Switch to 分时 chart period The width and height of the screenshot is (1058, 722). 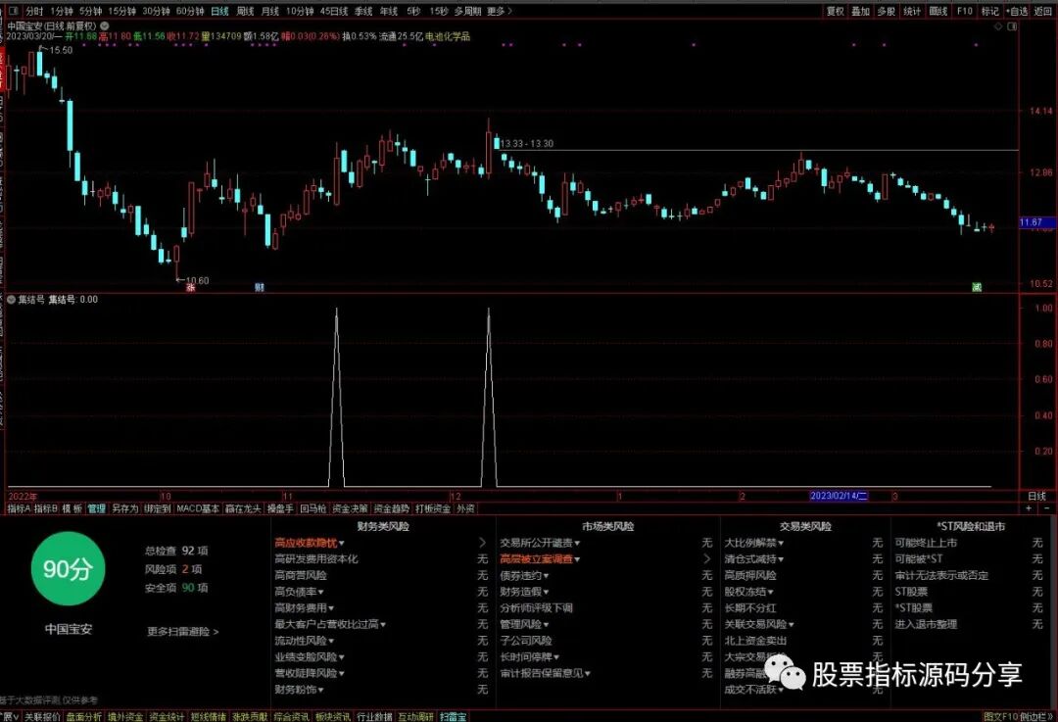click(33, 12)
